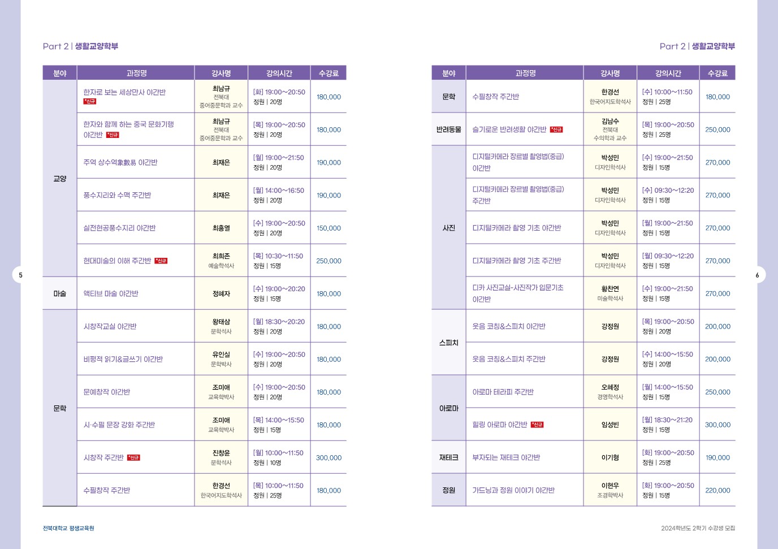The height and width of the screenshot is (549, 778).
Task: Click the page 5 circle marker
Action: coord(20,275)
